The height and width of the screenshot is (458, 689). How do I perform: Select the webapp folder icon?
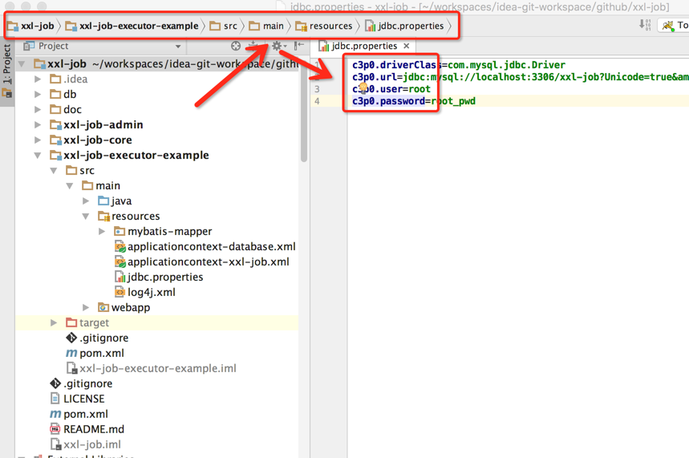103,307
